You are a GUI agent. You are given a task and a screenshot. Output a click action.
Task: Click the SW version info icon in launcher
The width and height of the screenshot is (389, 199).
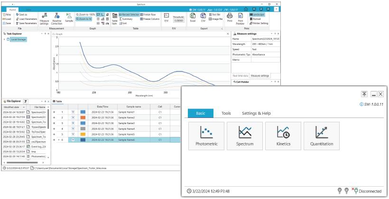pyautogui.click(x=361, y=104)
